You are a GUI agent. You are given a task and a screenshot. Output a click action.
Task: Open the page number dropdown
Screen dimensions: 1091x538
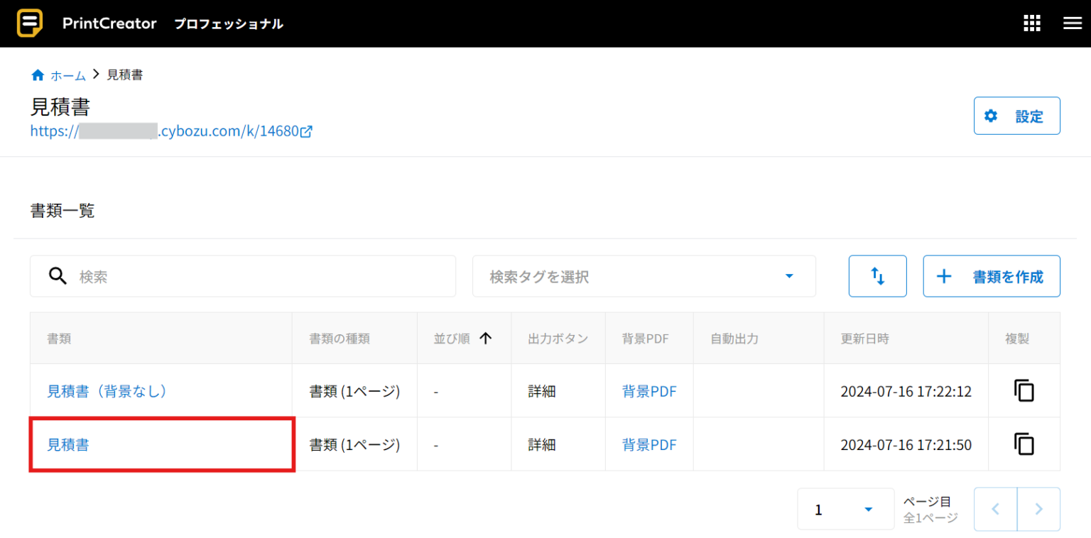click(845, 509)
